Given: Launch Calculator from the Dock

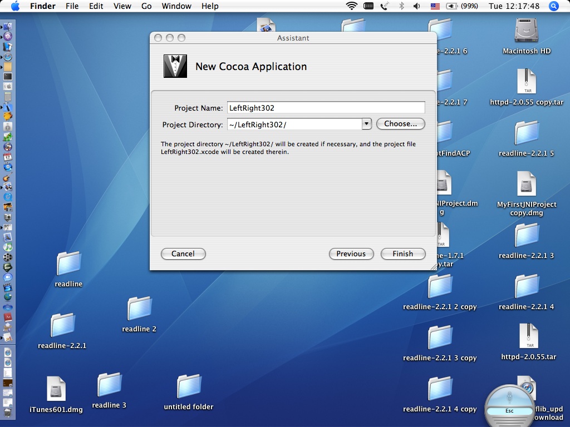Looking at the screenshot, I should click(x=8, y=97).
